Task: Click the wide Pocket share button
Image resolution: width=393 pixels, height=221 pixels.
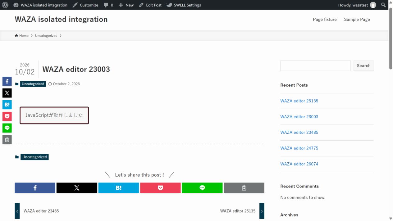Action: click(160, 188)
